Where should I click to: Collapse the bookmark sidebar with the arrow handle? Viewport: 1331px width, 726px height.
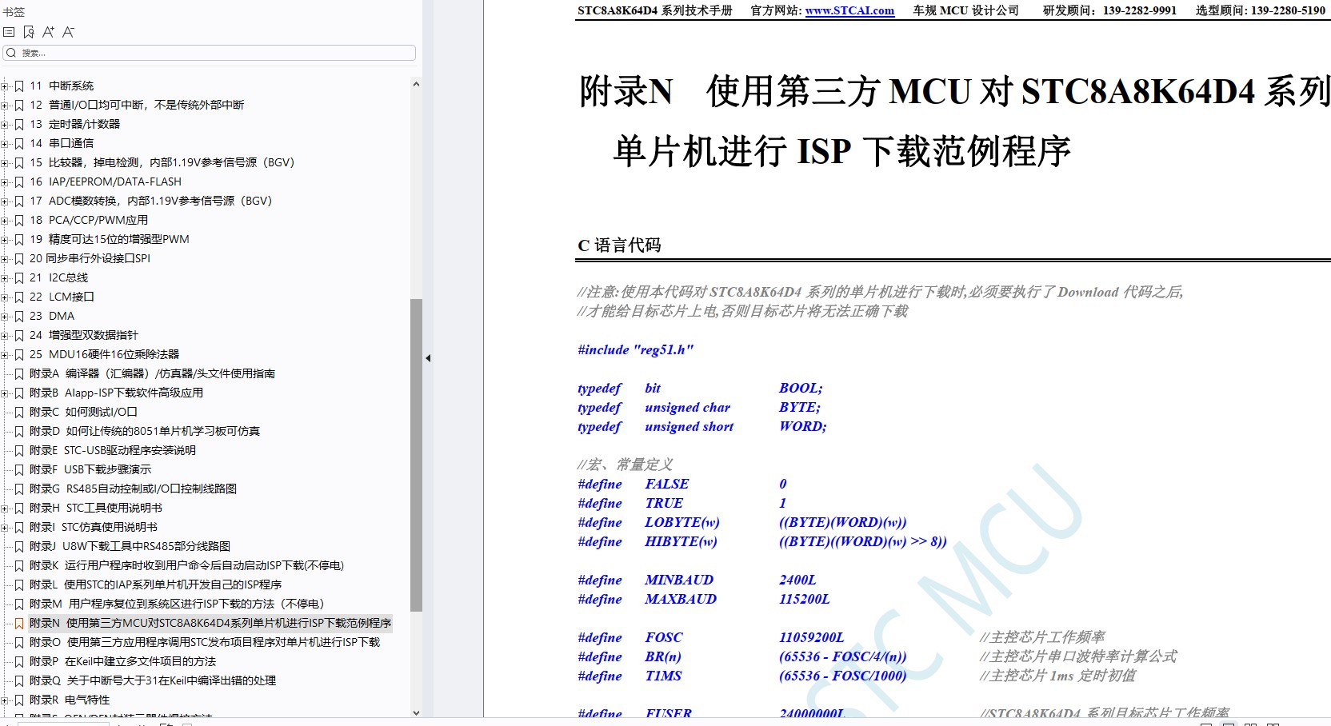tap(428, 358)
